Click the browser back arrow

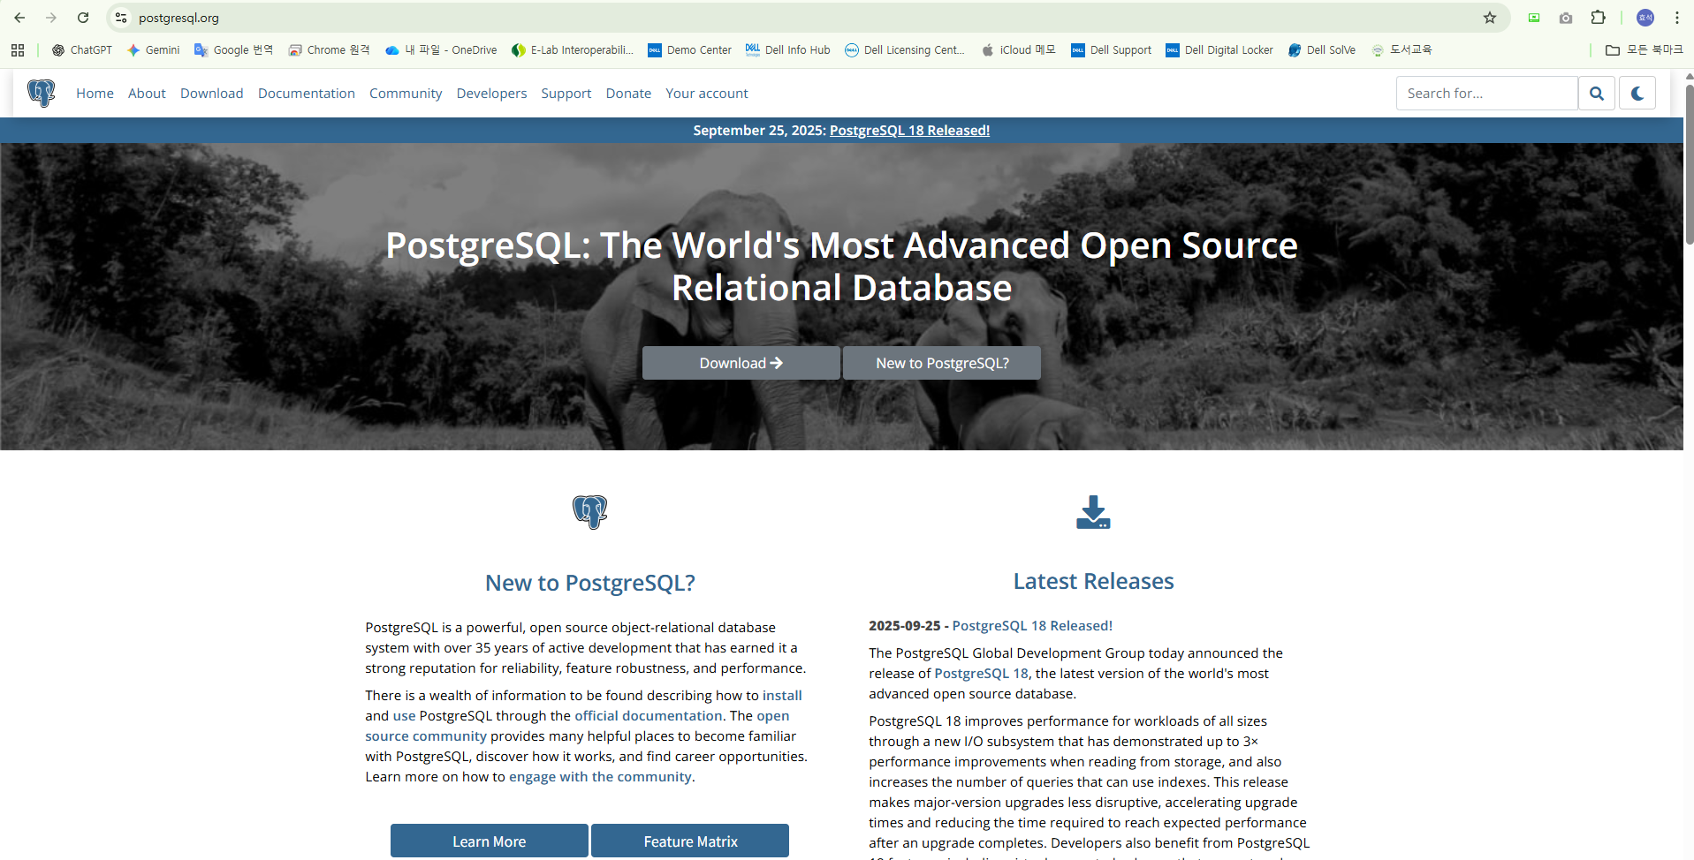point(19,18)
